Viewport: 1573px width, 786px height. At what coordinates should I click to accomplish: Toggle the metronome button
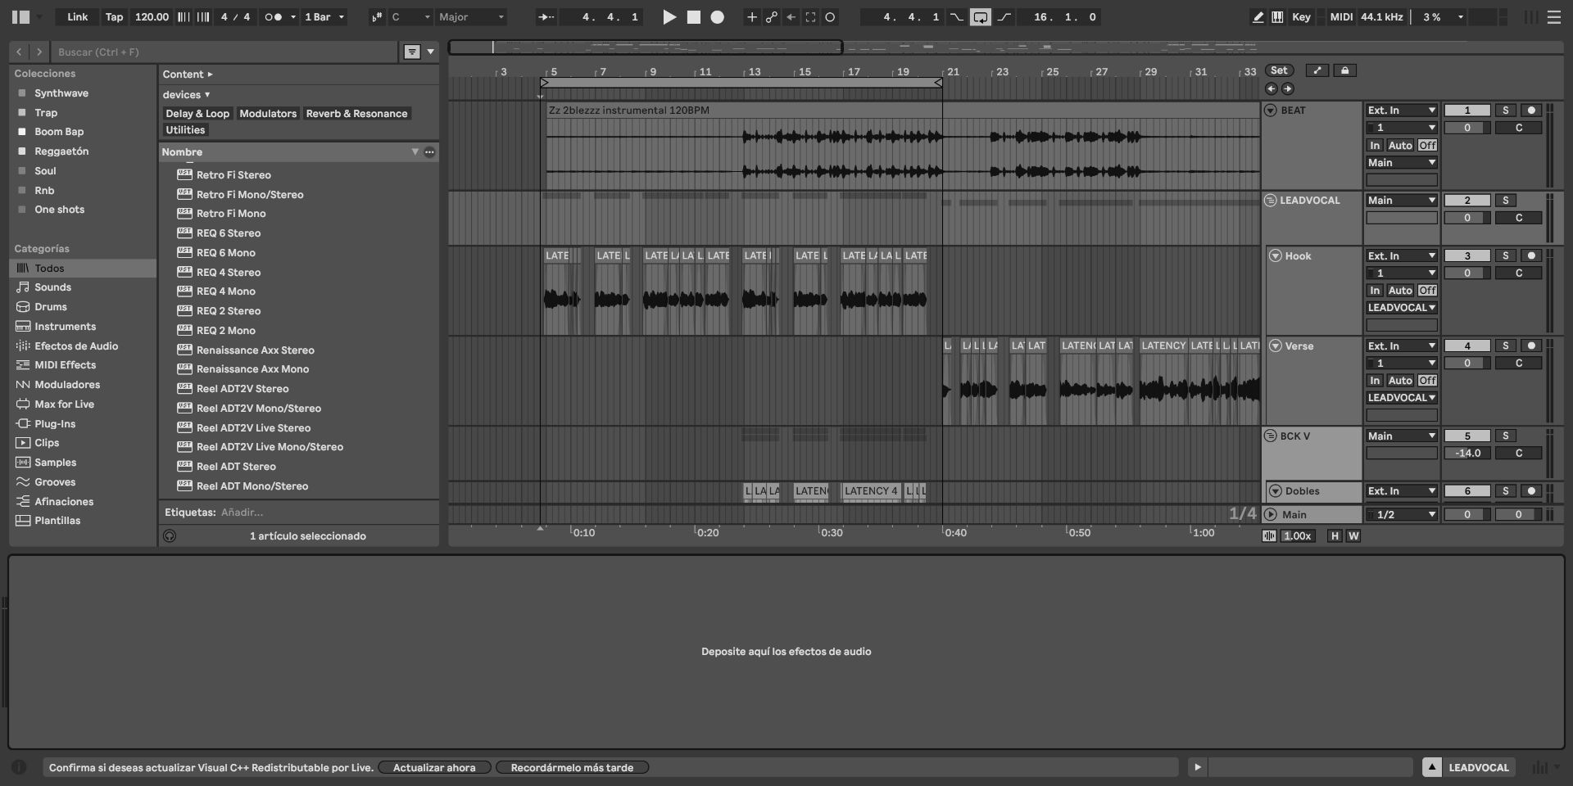click(x=273, y=17)
